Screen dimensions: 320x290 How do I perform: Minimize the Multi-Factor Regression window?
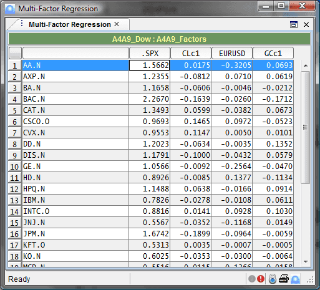266,6
